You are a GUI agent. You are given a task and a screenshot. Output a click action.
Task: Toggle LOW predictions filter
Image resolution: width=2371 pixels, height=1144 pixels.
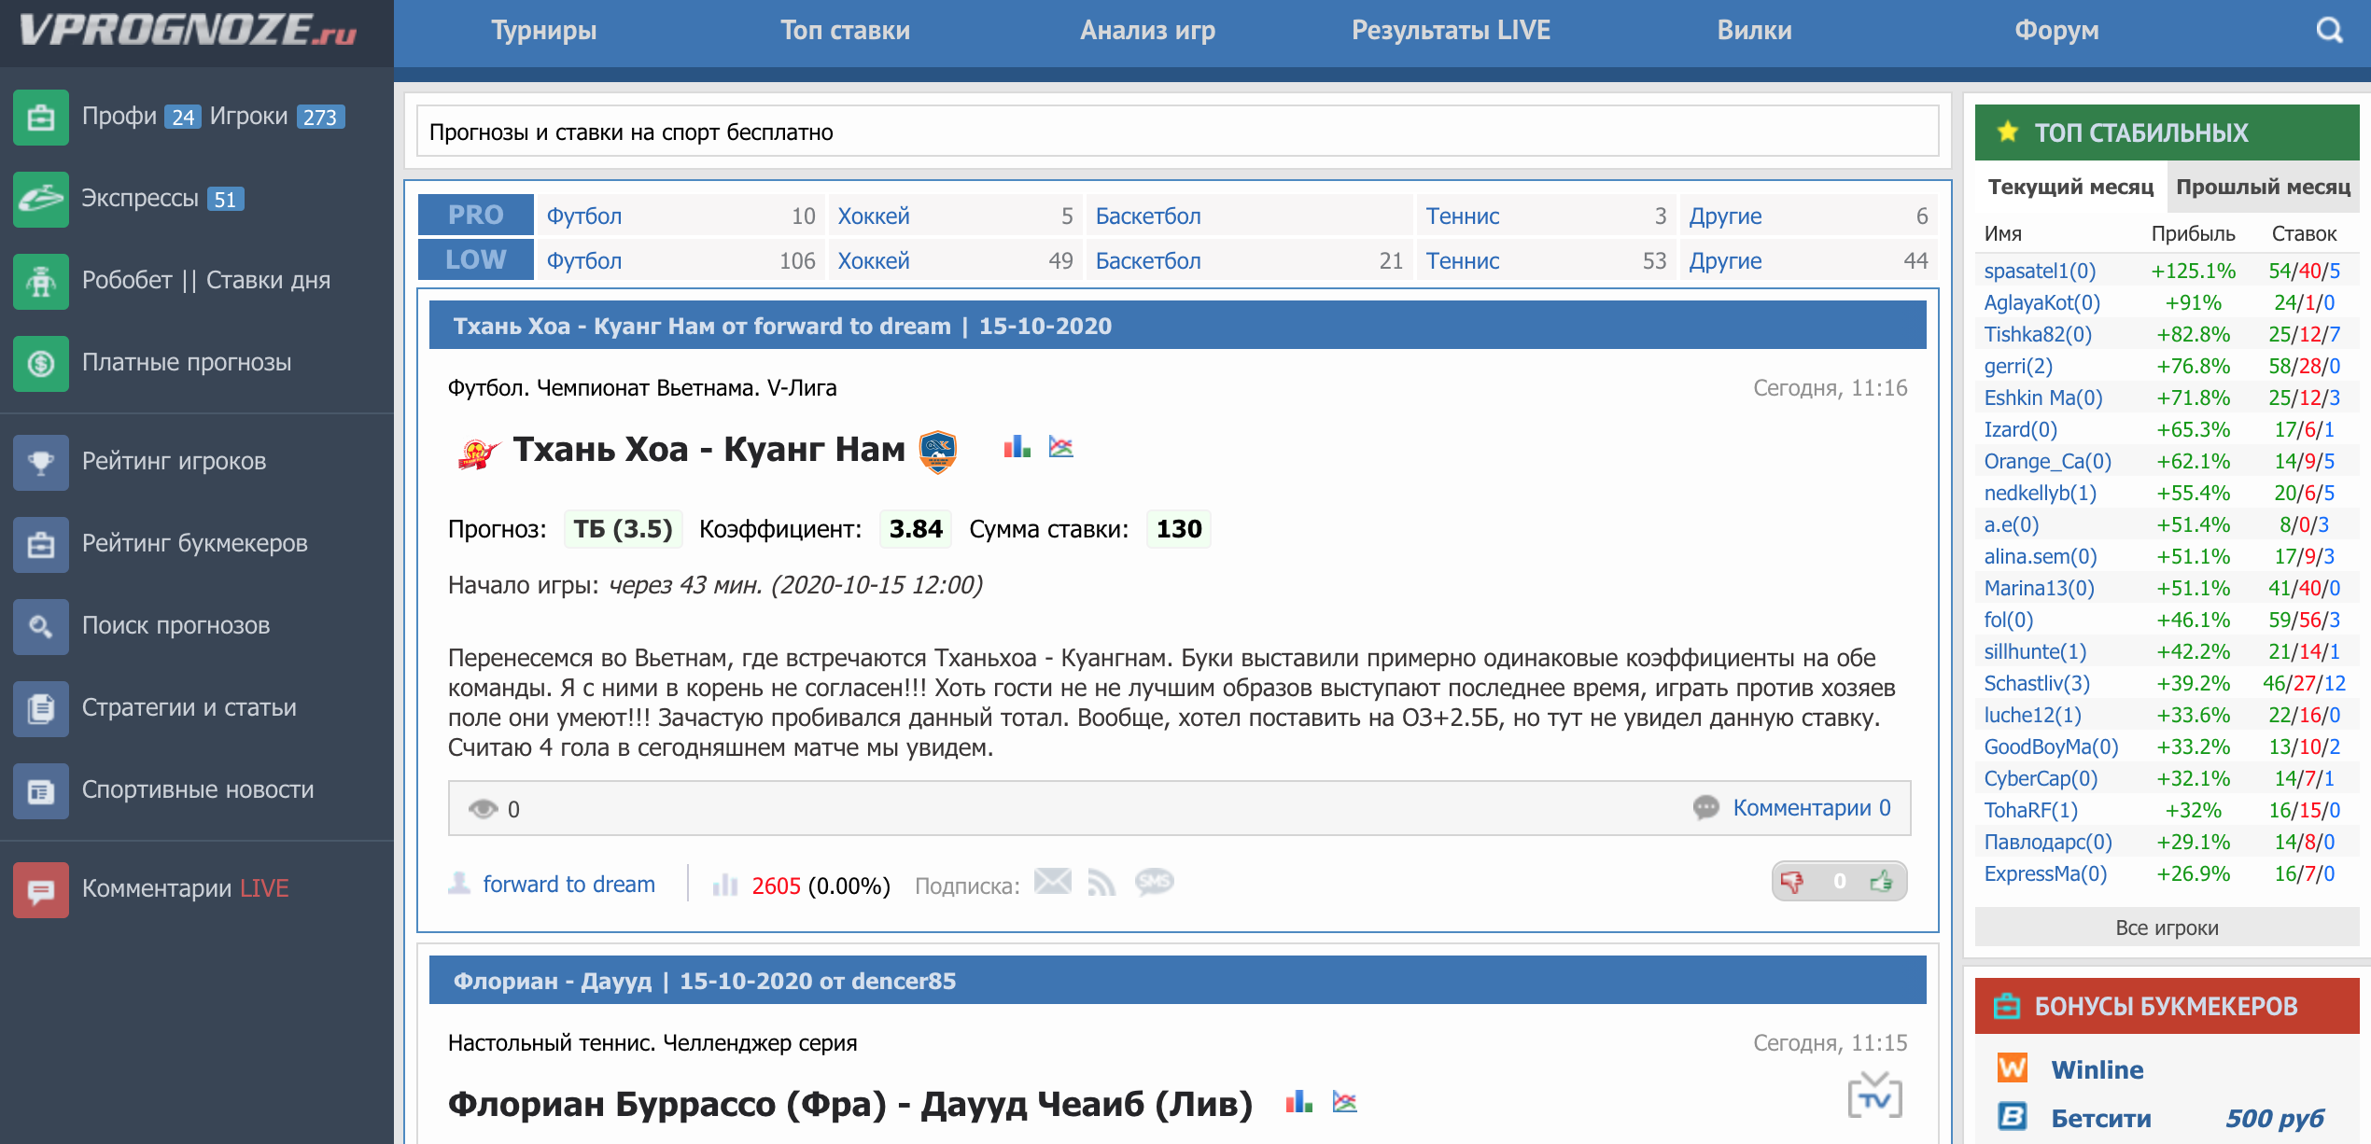(473, 260)
